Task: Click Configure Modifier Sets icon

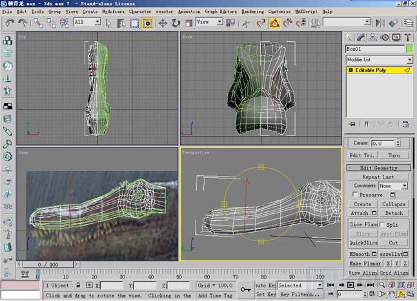Action: click(x=406, y=124)
